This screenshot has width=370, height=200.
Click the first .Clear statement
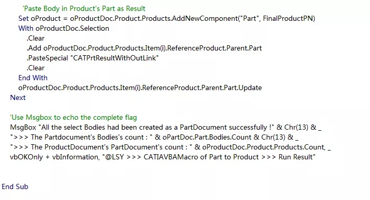(36, 38)
